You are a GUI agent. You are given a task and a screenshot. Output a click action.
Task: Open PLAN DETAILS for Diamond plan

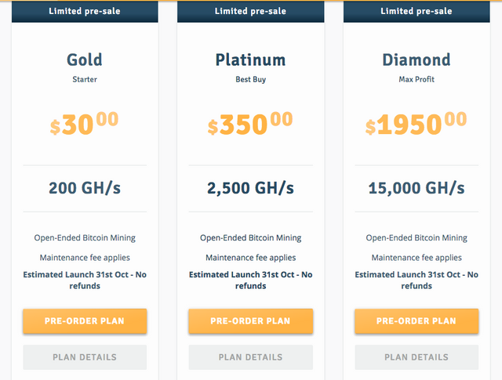tap(416, 357)
